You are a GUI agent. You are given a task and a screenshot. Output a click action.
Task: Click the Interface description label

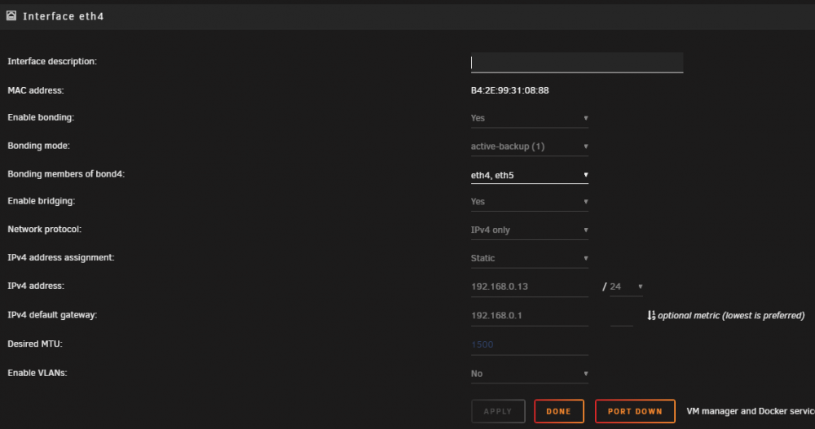pos(52,61)
